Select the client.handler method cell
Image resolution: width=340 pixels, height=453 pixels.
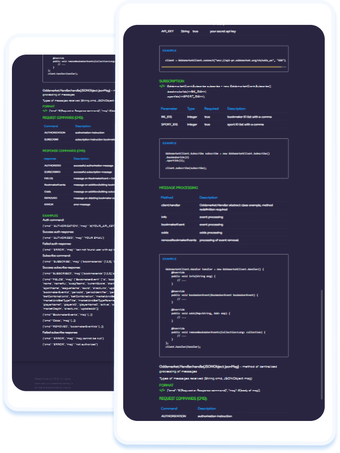[x=170, y=205]
